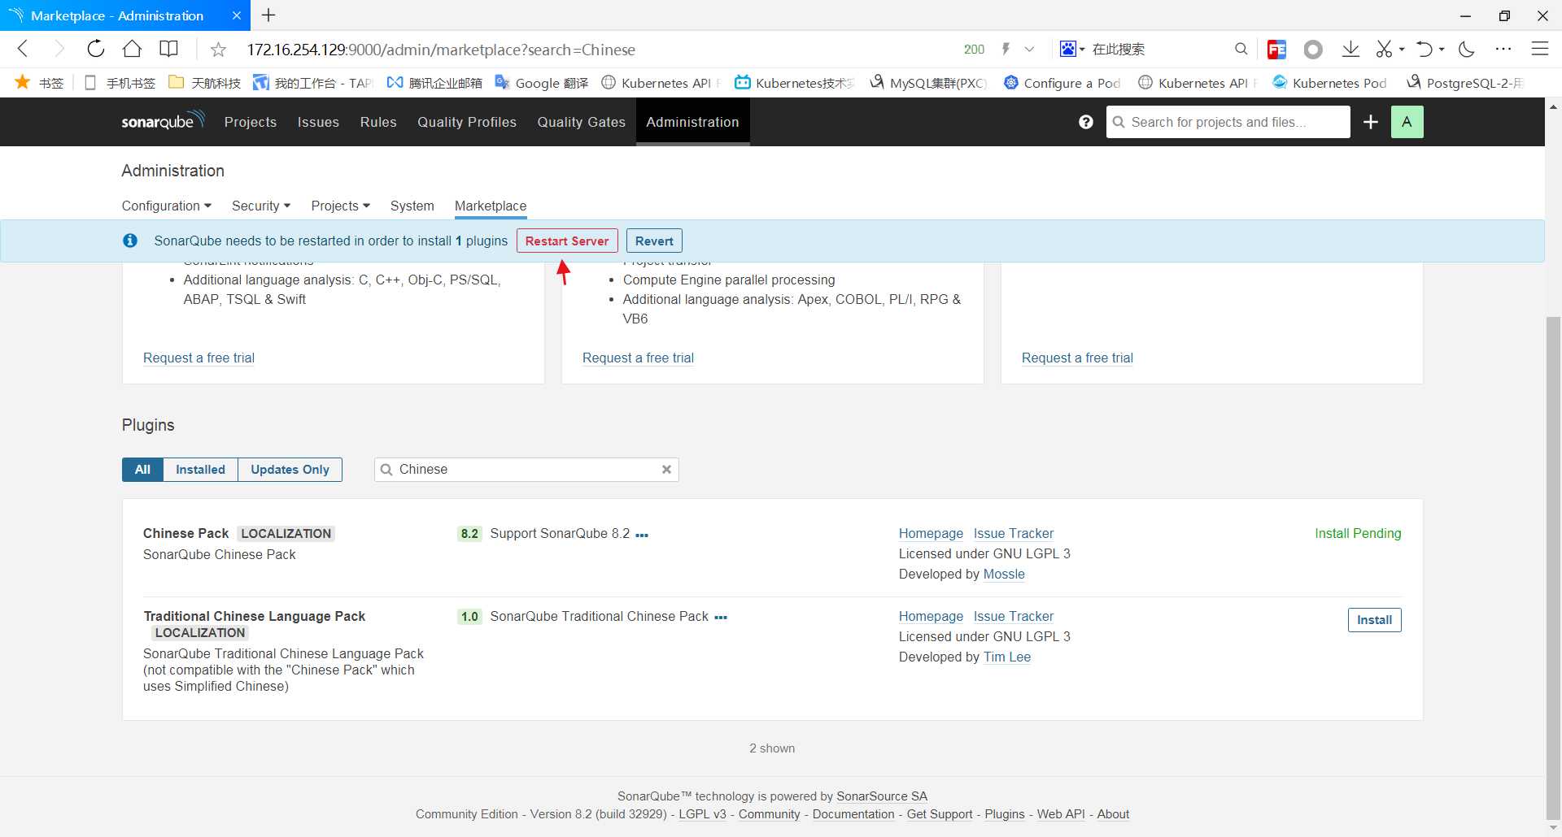Image resolution: width=1562 pixels, height=837 pixels.
Task: Click first Request a free trial link
Action: (199, 358)
